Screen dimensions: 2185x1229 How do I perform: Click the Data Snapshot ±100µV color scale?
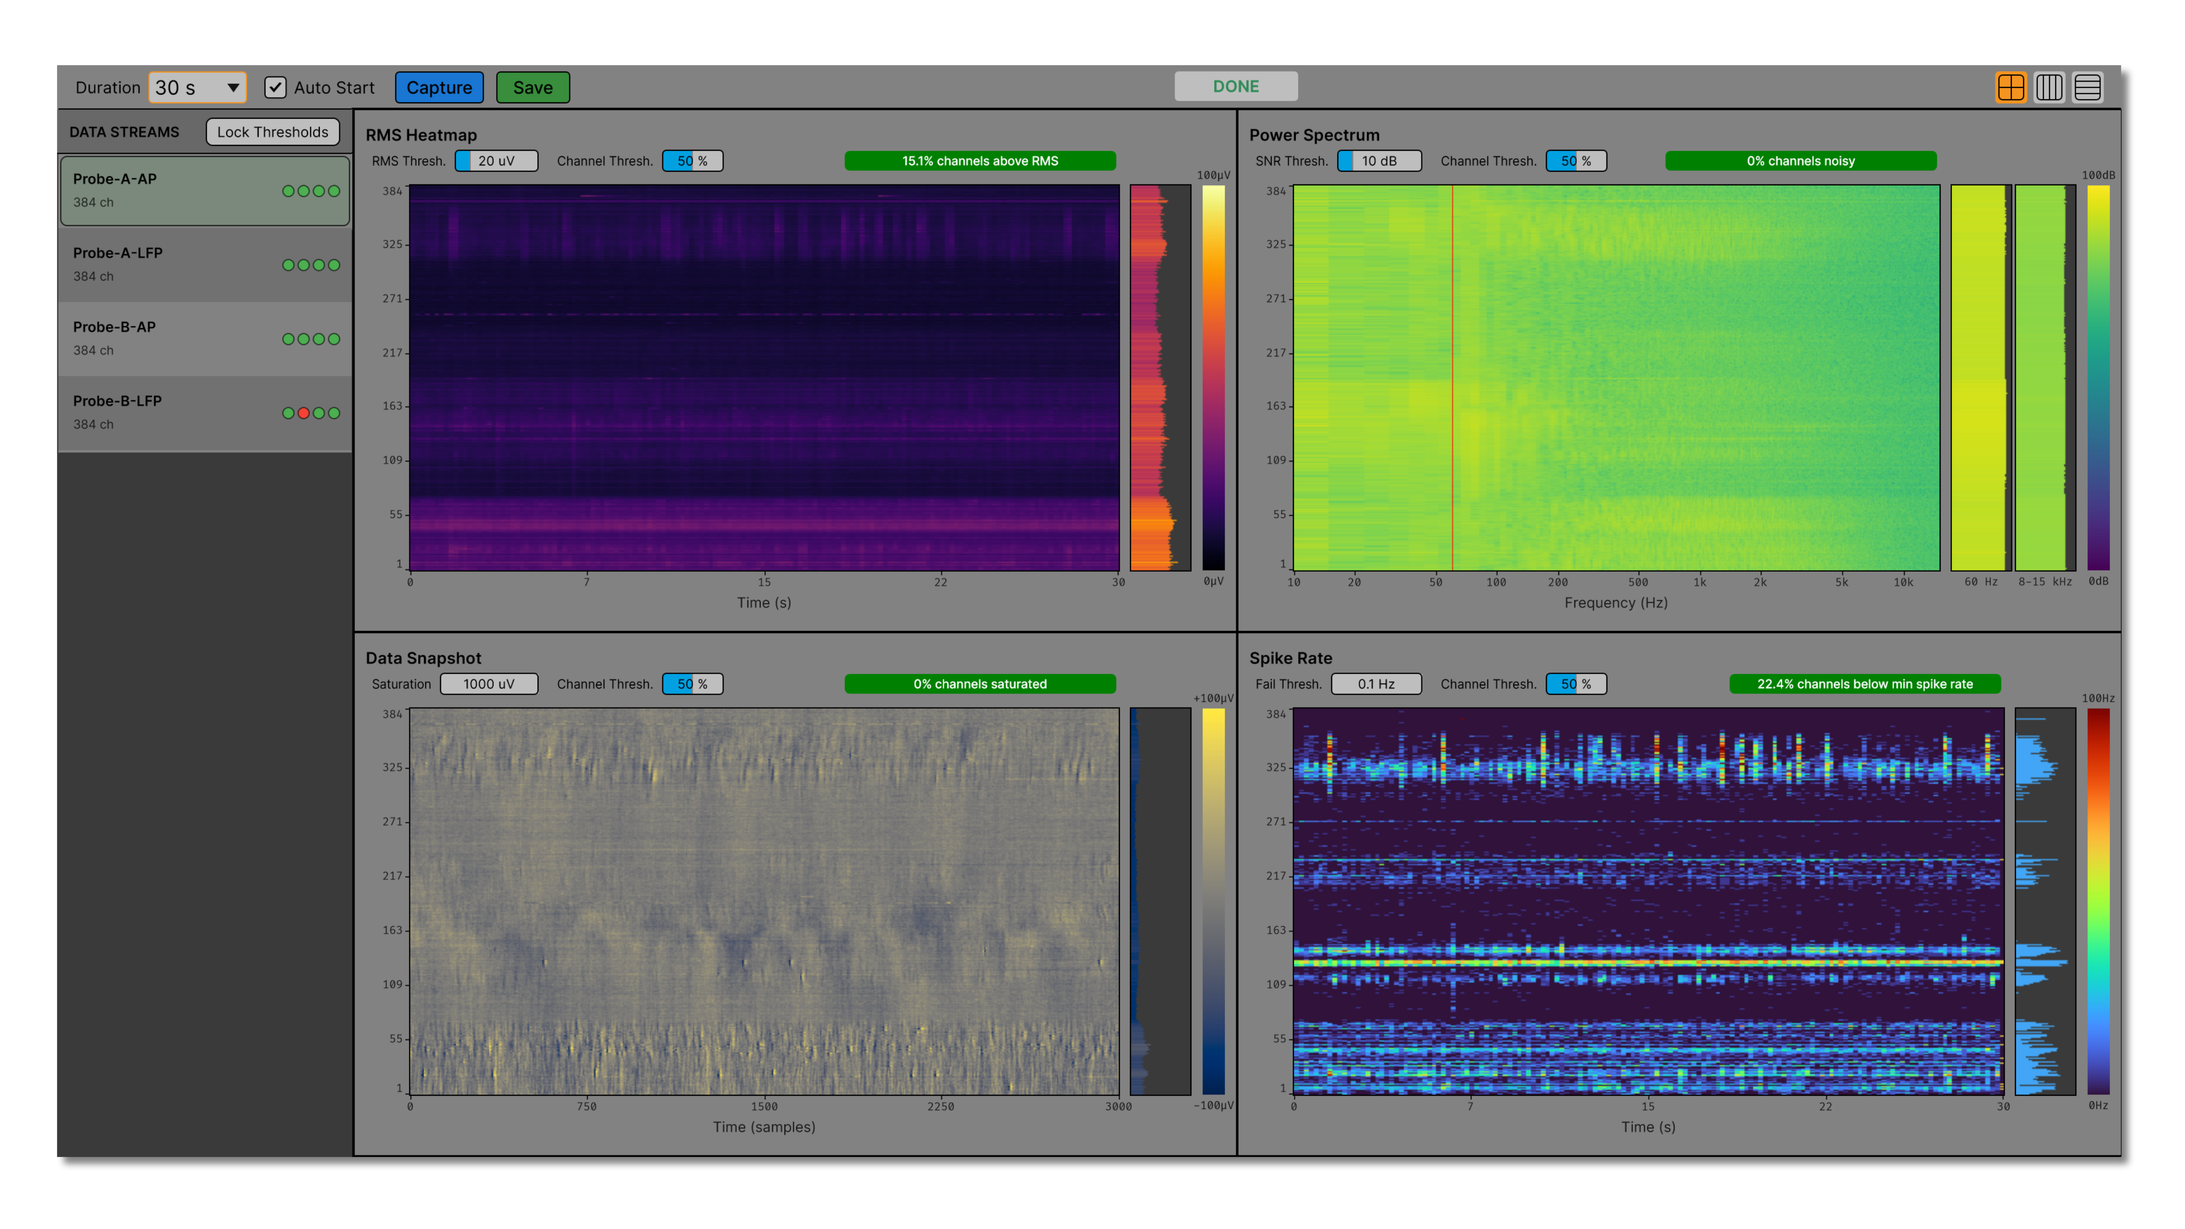click(1213, 901)
